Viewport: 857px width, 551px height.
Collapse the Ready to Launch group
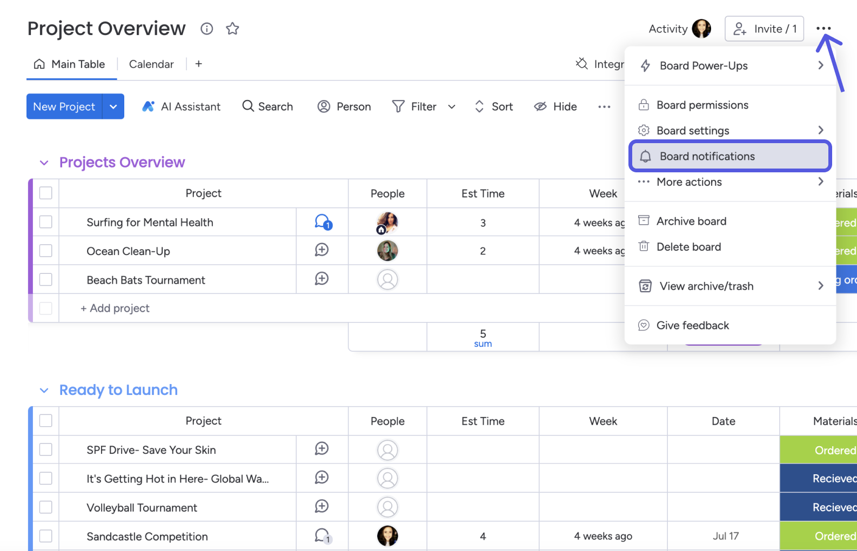44,390
